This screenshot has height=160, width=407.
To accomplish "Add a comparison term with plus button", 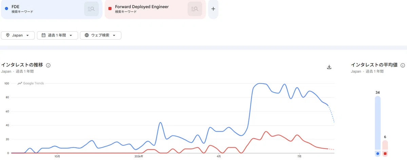I will (213, 9).
